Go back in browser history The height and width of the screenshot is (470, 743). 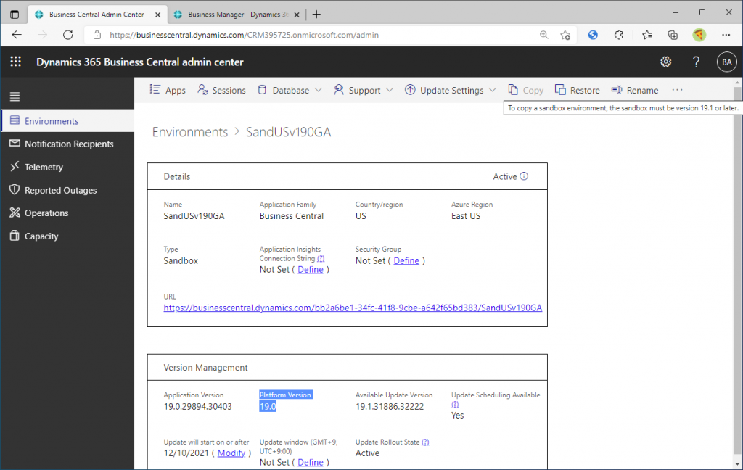pos(17,35)
